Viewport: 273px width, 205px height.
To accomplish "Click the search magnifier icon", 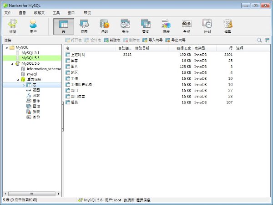I will click(259, 40).
